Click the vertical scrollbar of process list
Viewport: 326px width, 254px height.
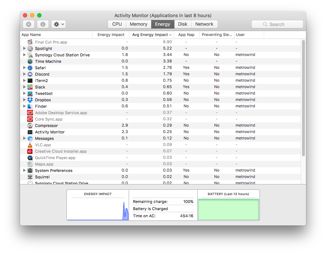click(x=303, y=98)
